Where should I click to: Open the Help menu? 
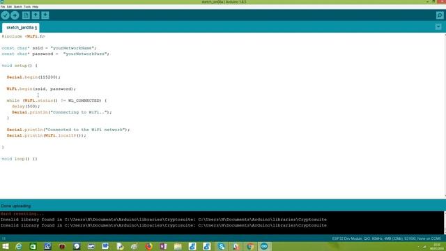[36, 6]
